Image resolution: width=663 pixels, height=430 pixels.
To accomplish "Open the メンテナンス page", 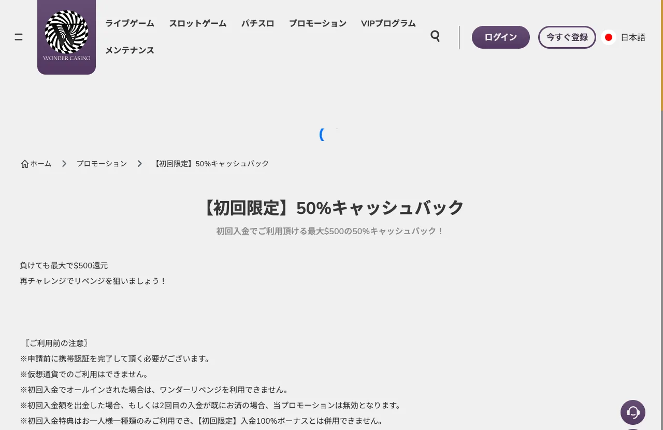I will point(129,50).
